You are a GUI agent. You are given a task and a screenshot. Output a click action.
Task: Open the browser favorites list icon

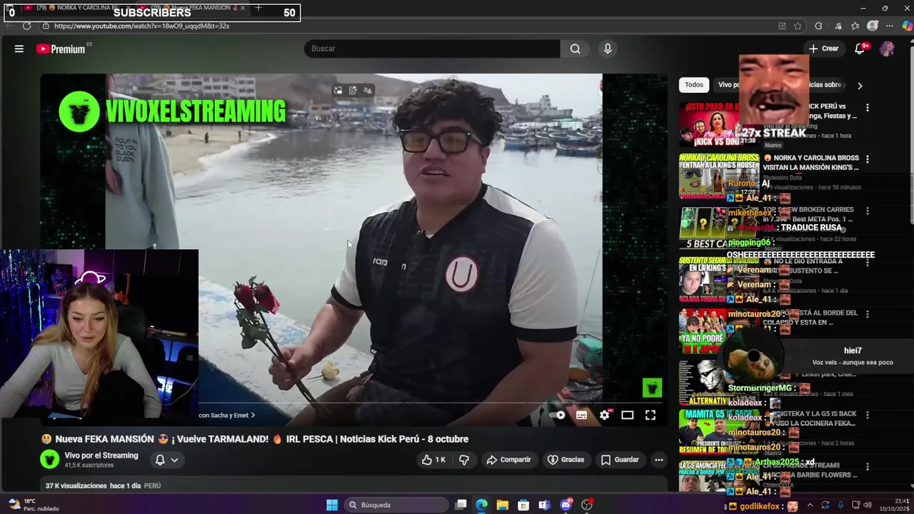coord(855,26)
